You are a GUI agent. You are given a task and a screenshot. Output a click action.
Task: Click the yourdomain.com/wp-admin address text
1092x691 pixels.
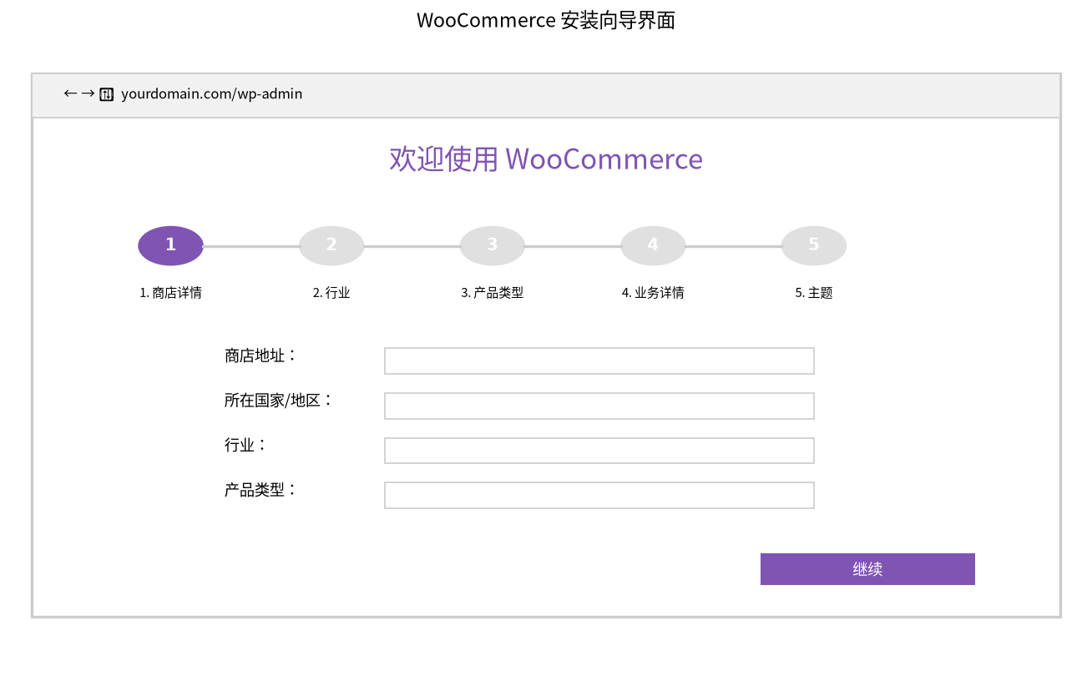(212, 93)
